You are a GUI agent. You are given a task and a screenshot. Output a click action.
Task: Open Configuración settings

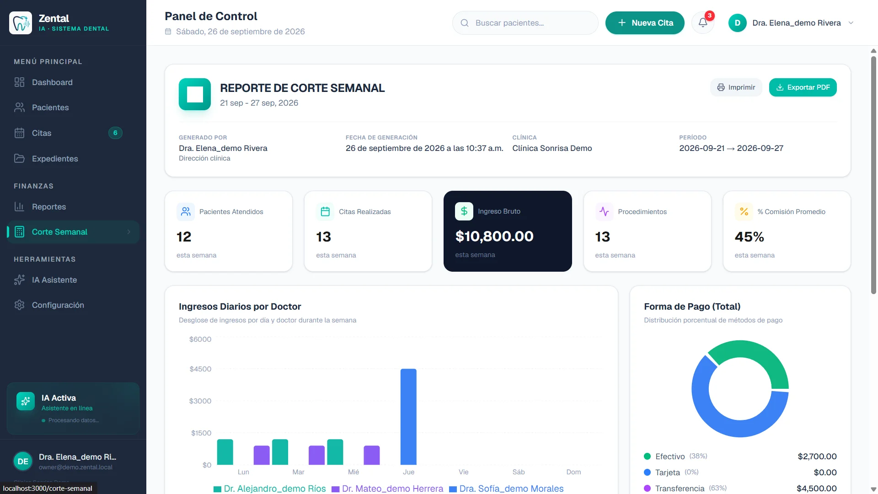(73, 305)
